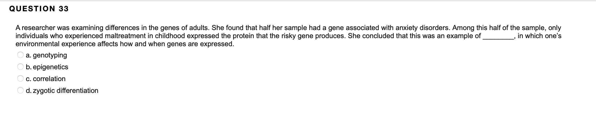This screenshot has width=596, height=116.
Task: Mark the correlation radio option
Action: click(x=20, y=79)
